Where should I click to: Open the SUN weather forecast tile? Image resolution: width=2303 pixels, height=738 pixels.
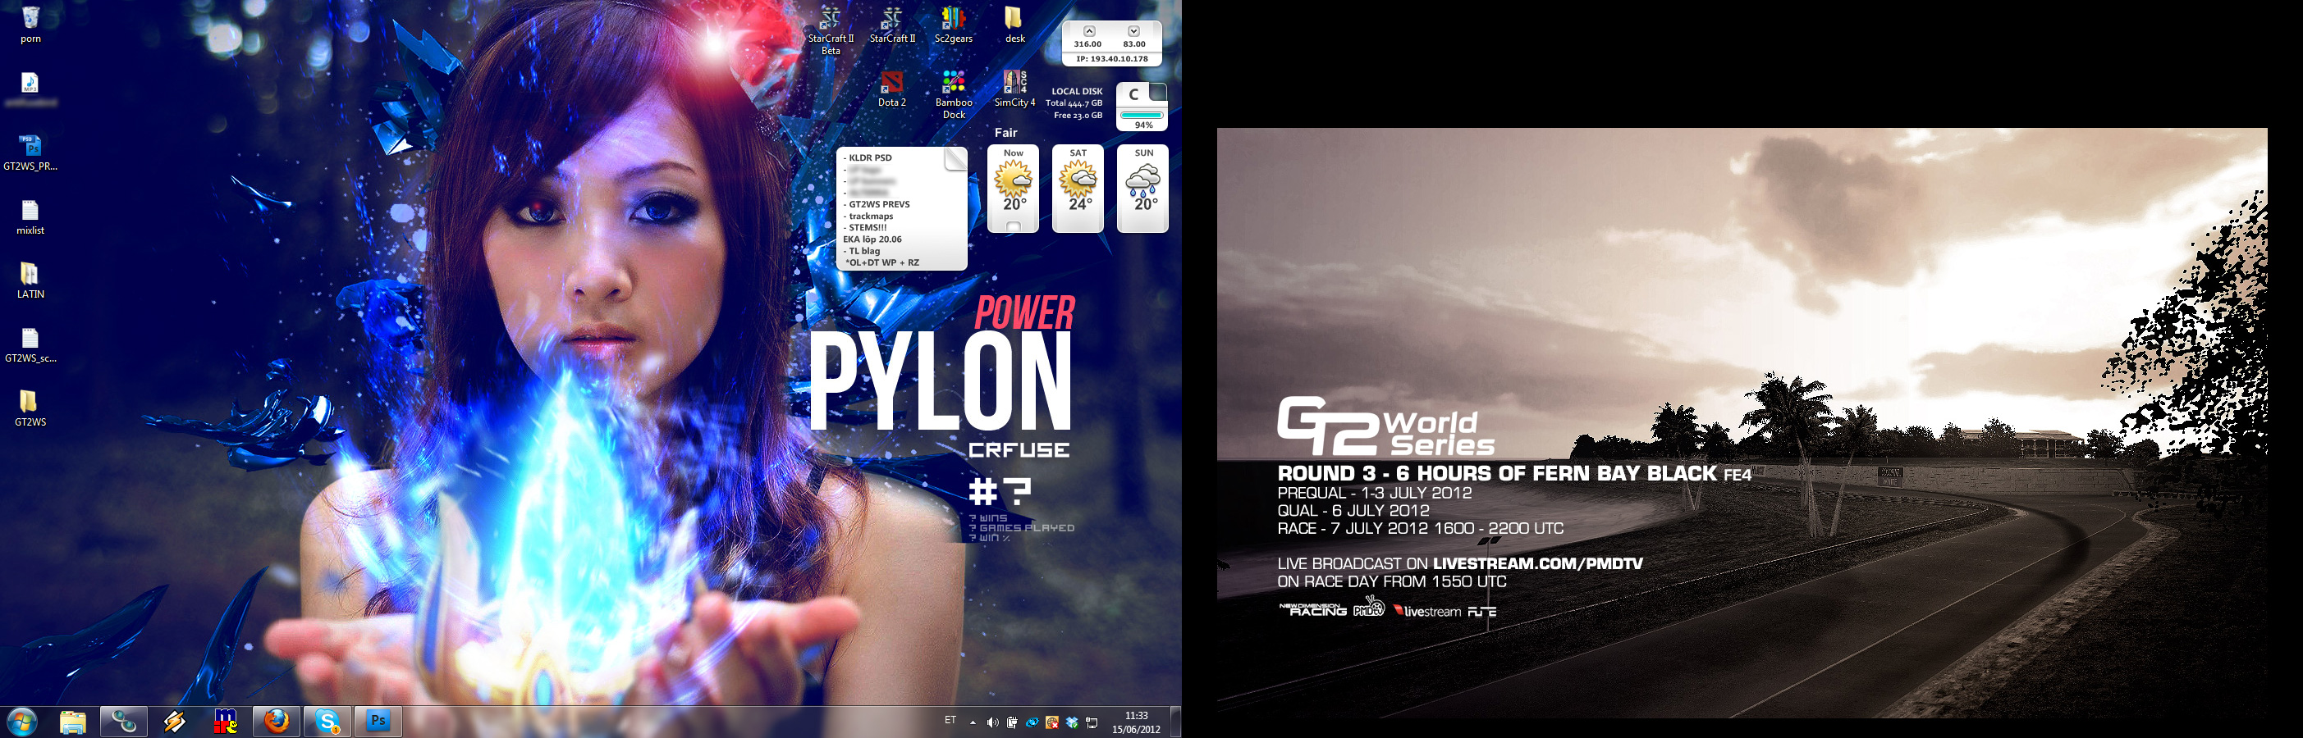1143,188
